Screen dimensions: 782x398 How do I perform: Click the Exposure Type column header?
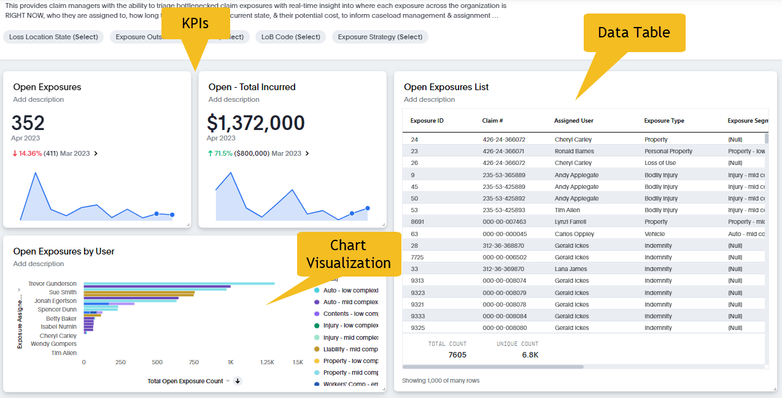664,121
